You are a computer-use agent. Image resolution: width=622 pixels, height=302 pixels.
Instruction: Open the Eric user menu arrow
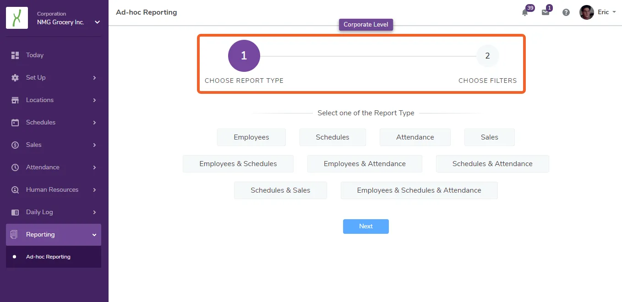pyautogui.click(x=614, y=12)
